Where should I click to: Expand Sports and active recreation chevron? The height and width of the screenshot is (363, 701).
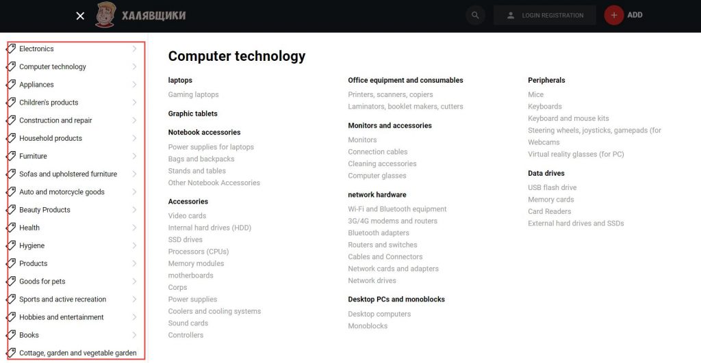(135, 299)
